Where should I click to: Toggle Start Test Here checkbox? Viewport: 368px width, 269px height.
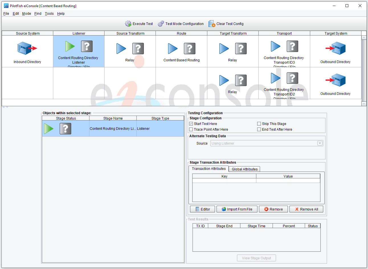point(191,124)
